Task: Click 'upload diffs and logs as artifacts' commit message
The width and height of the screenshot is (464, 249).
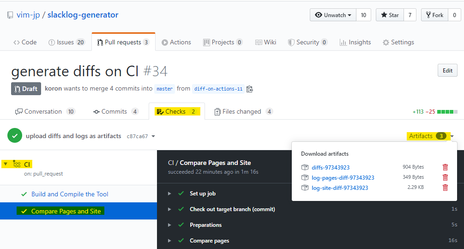Action: pyautogui.click(x=73, y=136)
